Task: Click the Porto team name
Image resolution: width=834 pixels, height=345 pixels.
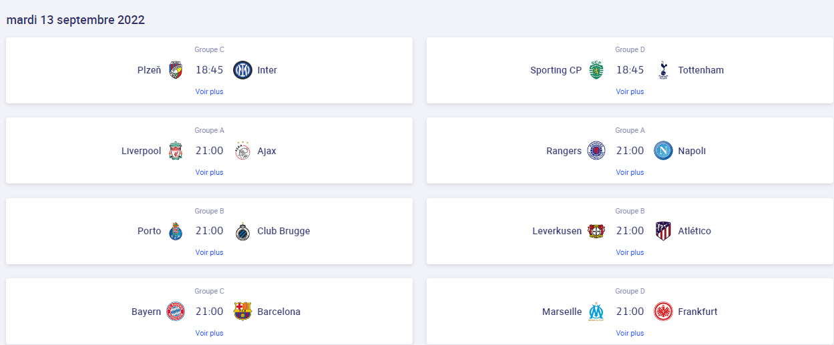Action: pos(150,231)
